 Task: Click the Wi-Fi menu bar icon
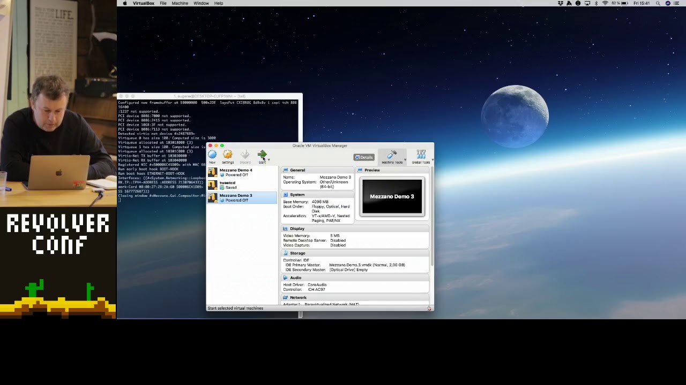(x=606, y=3)
